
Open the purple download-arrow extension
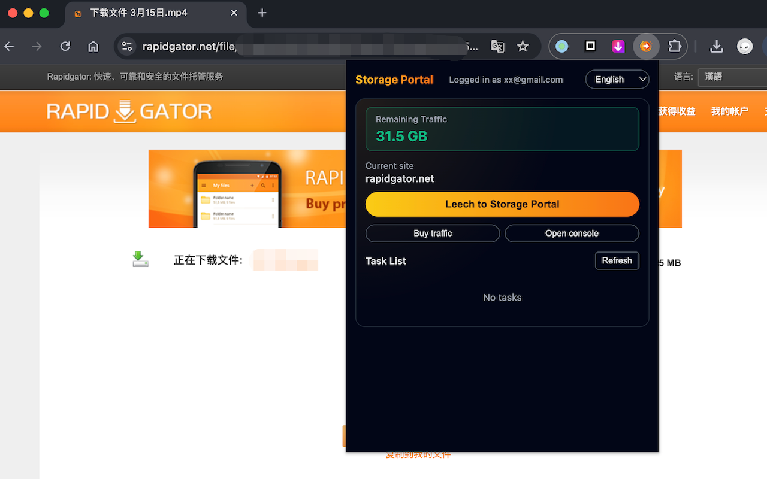click(618, 46)
